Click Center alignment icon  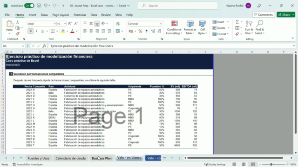pos(91,31)
